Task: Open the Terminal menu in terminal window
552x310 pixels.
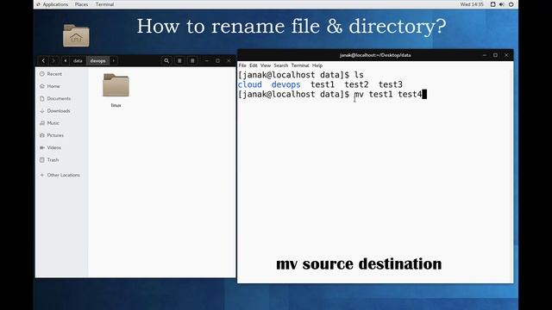Action: 300,65
